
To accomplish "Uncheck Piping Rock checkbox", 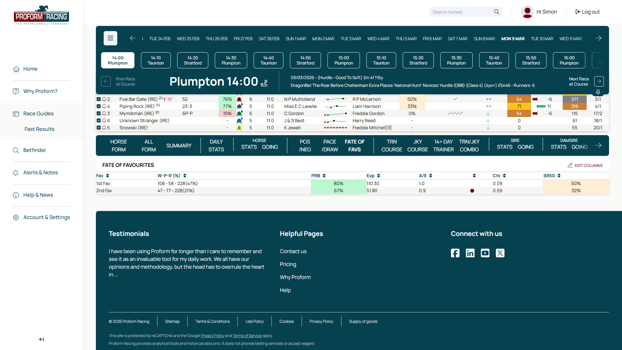I will (x=98, y=106).
